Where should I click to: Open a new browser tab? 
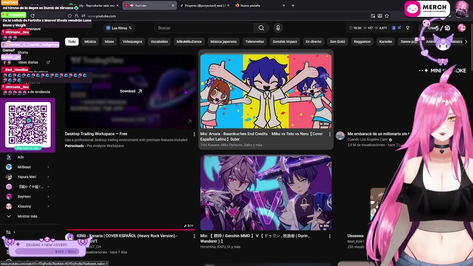(x=293, y=6)
